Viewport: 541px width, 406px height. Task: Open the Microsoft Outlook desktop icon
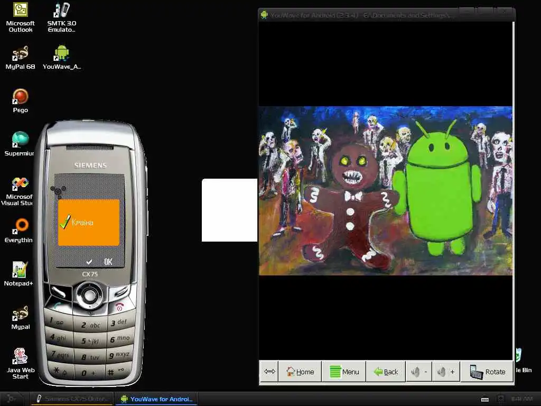(x=21, y=17)
